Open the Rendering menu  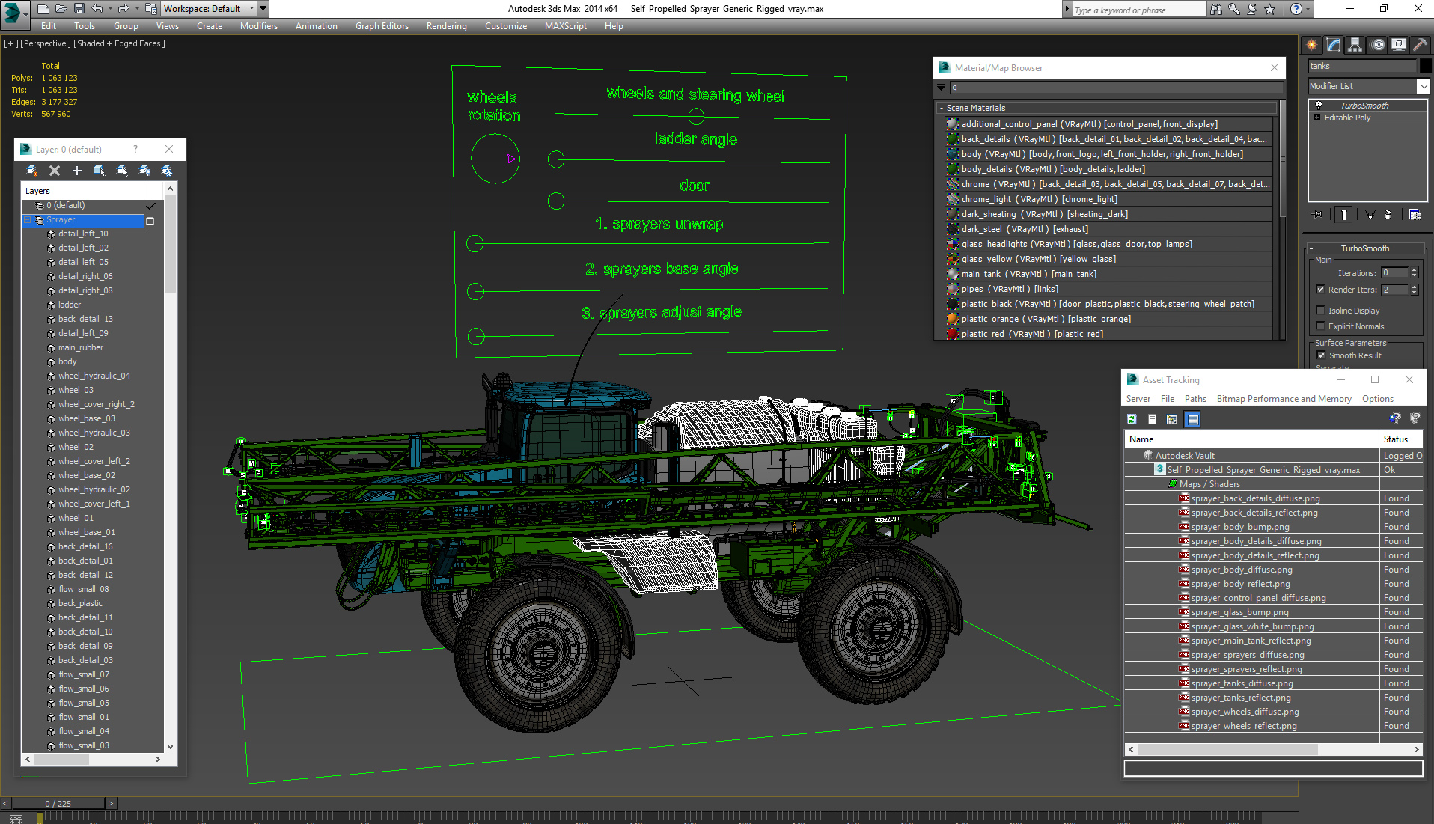point(447,26)
